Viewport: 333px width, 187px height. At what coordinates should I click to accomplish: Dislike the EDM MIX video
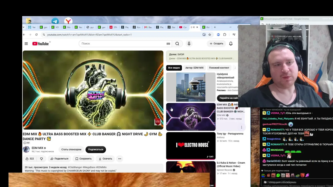[41, 159]
